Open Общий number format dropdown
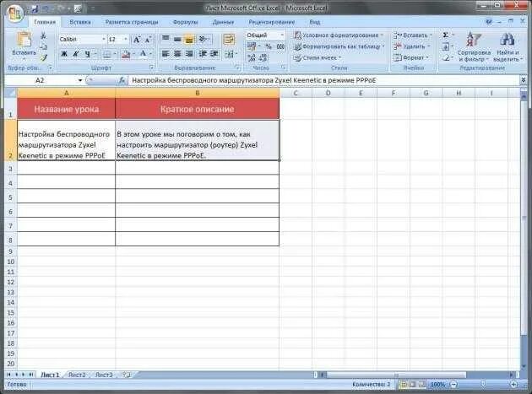This screenshot has width=532, height=394. pos(281,35)
